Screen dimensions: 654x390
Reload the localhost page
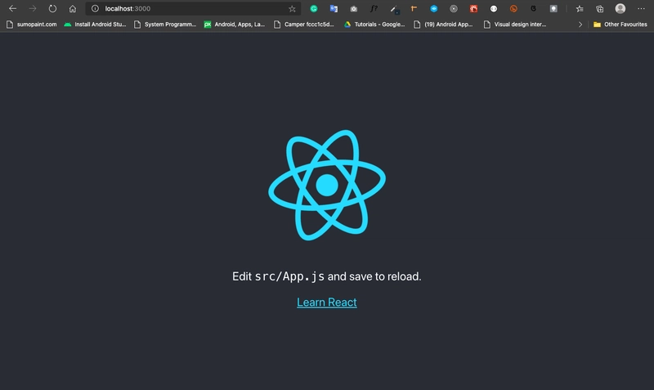coord(53,9)
